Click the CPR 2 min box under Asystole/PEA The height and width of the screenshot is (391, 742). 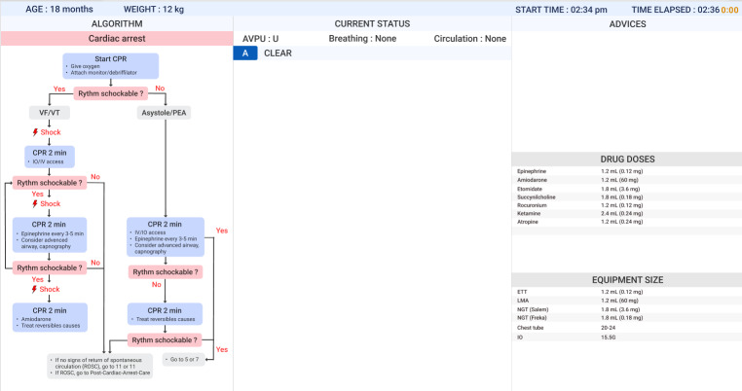click(166, 237)
